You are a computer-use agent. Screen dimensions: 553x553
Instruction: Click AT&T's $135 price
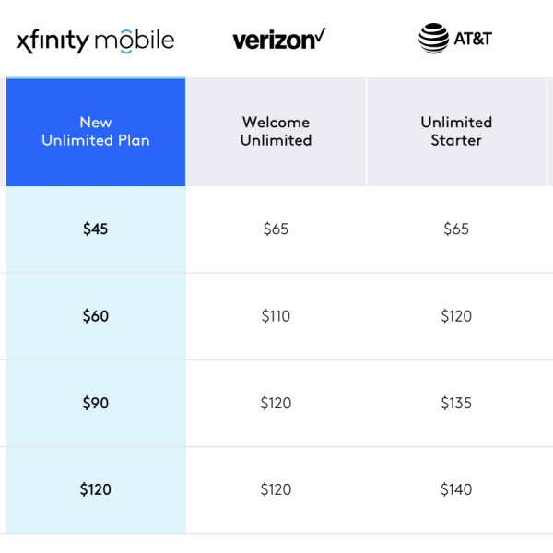point(456,403)
